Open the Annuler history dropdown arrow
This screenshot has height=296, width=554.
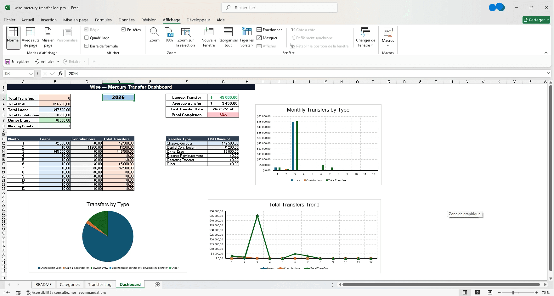58,62
